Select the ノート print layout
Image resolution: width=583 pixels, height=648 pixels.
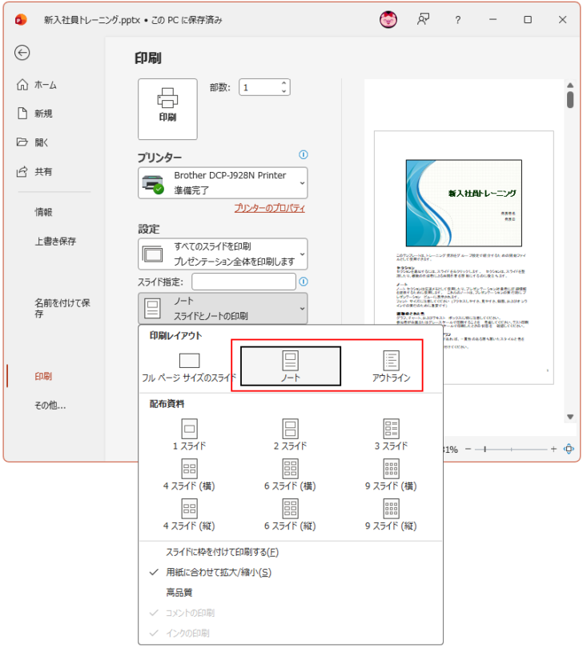(x=291, y=366)
